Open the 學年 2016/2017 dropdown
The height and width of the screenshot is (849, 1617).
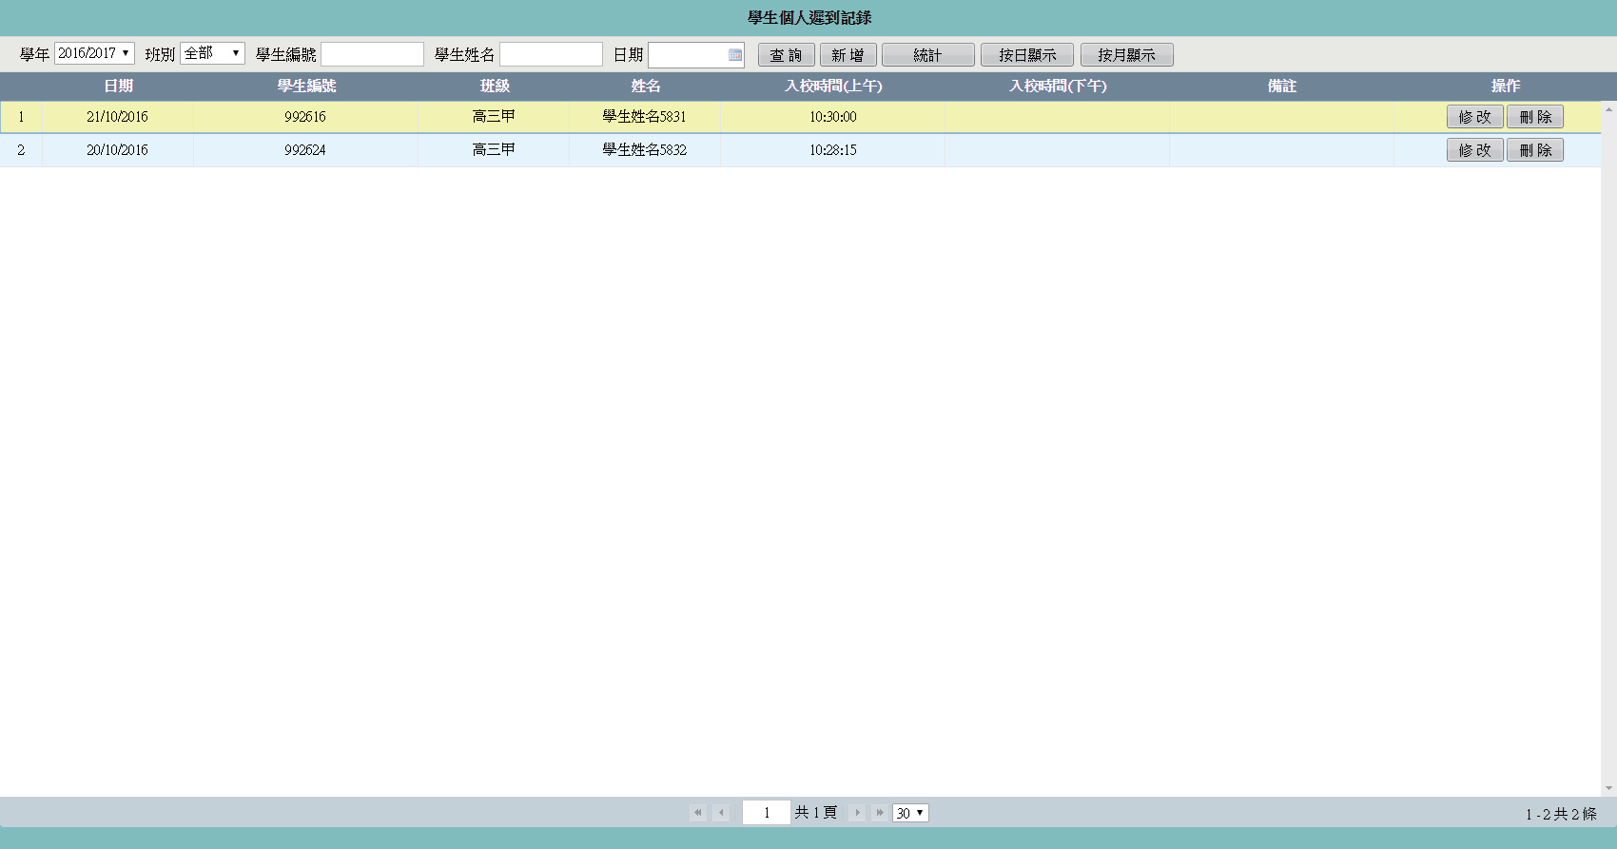pyautogui.click(x=94, y=53)
